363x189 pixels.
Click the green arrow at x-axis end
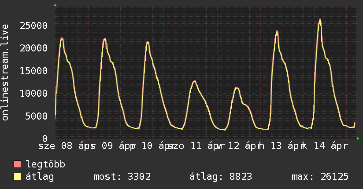358,138
